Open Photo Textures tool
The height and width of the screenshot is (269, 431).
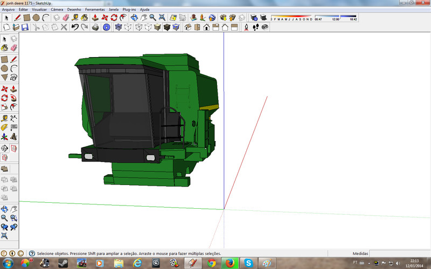click(x=203, y=18)
